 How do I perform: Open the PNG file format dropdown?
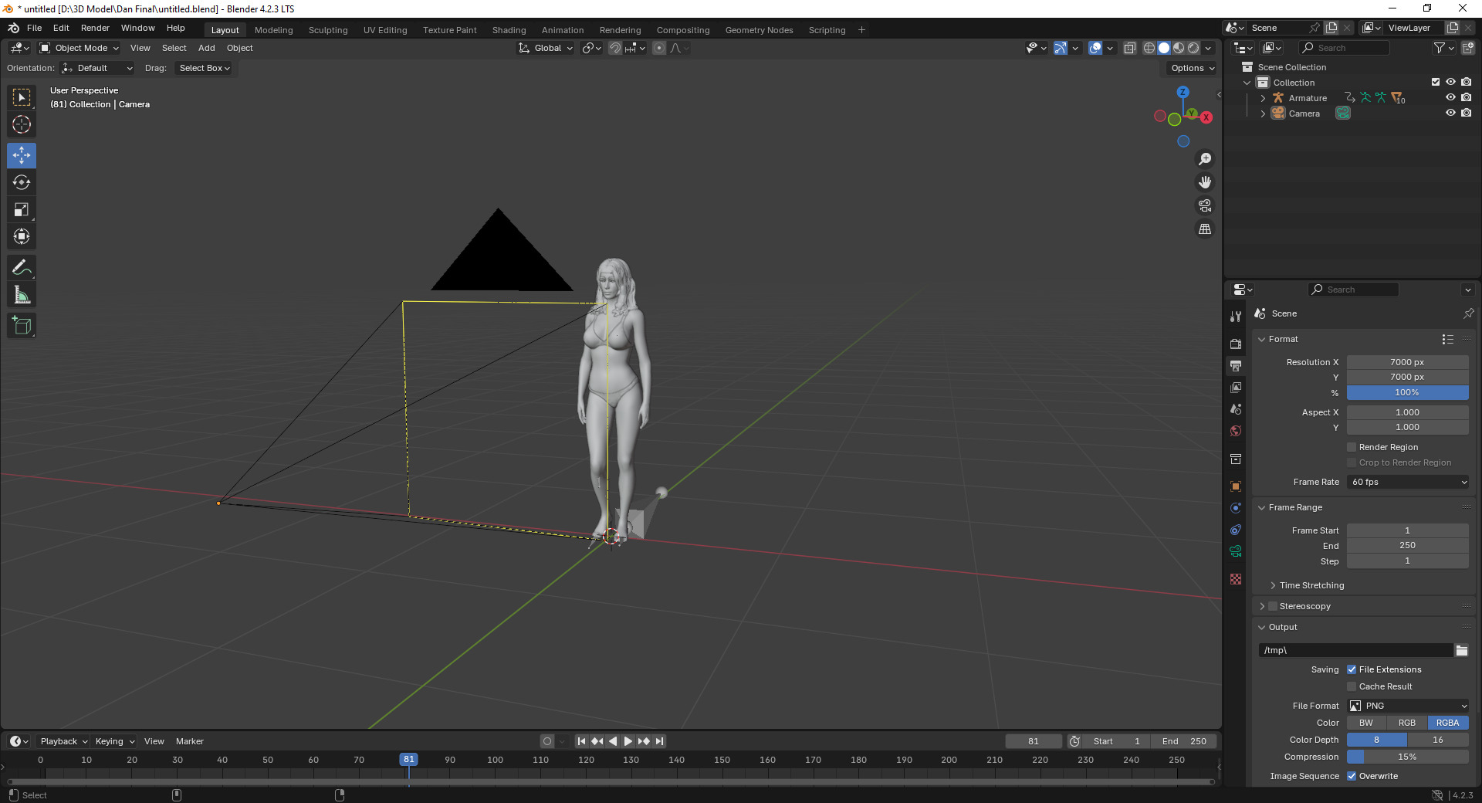(1408, 706)
